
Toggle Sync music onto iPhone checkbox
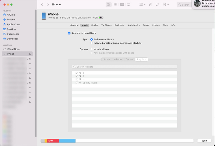[x=69, y=33]
